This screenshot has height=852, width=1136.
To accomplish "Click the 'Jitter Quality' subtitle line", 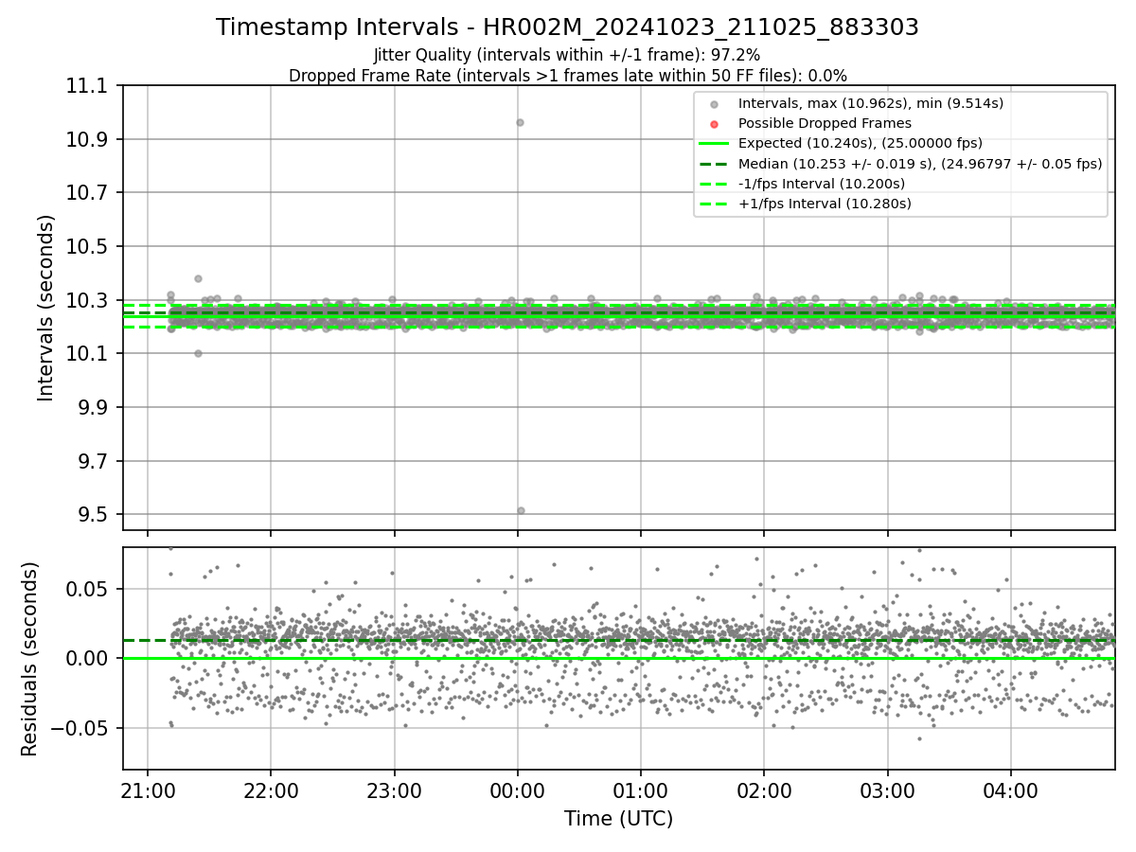I will [x=567, y=55].
